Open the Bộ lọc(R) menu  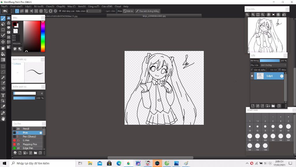pos(39,6)
